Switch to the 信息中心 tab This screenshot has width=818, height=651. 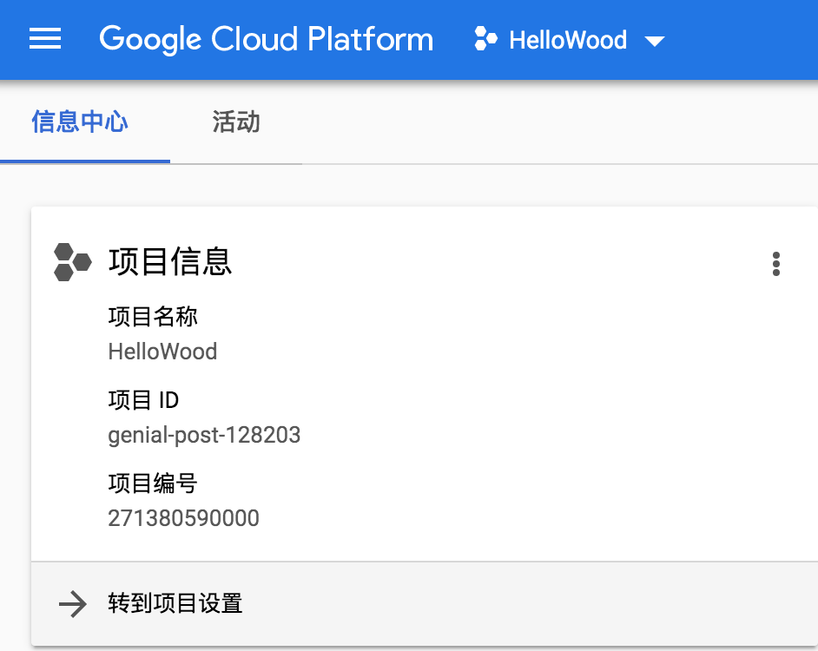pyautogui.click(x=79, y=122)
